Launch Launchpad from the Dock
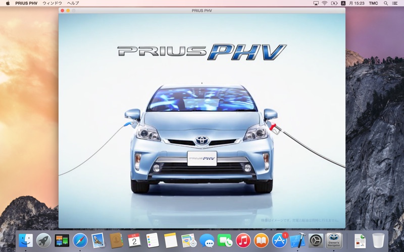 pos(44,241)
